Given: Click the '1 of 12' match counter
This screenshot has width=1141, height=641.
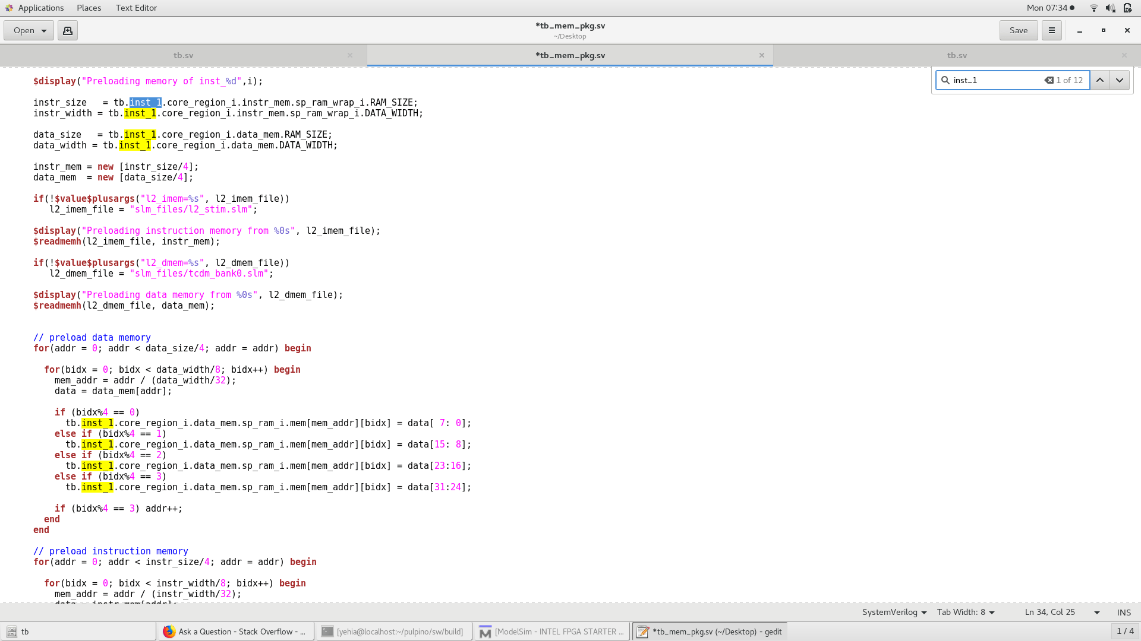Looking at the screenshot, I should point(1069,80).
